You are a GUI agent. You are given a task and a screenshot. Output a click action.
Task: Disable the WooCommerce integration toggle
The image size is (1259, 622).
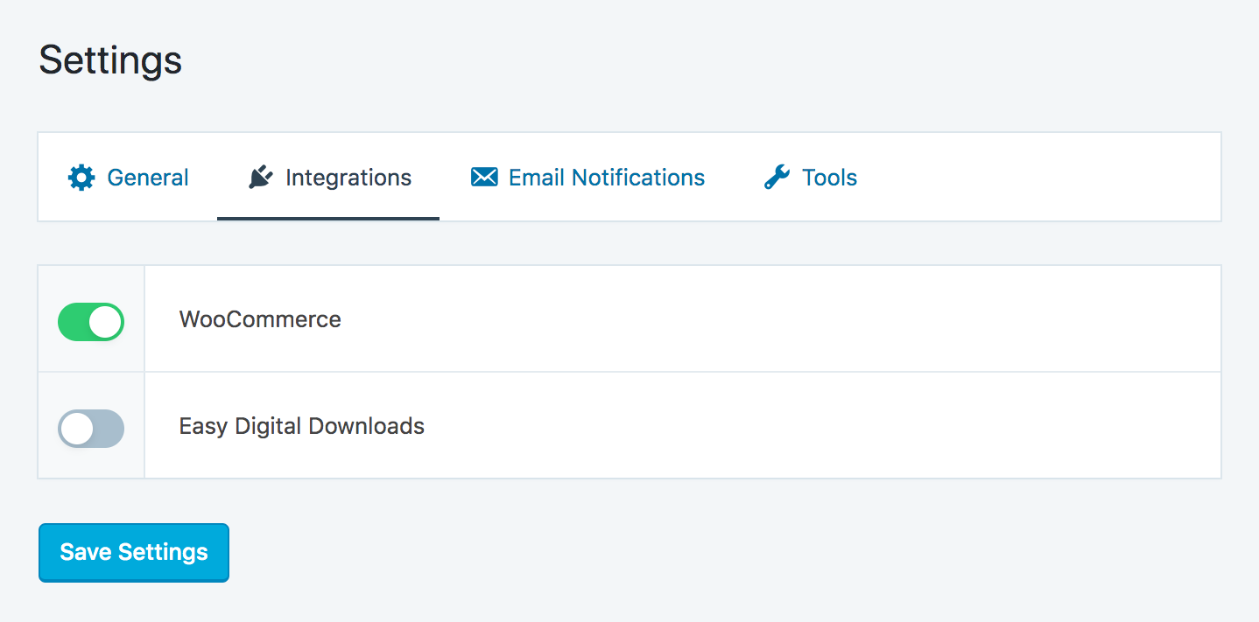pyautogui.click(x=91, y=322)
